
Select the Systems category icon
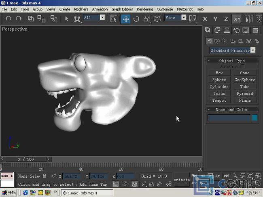point(257,41)
